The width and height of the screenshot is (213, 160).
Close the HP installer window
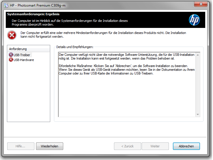tap(201, 4)
